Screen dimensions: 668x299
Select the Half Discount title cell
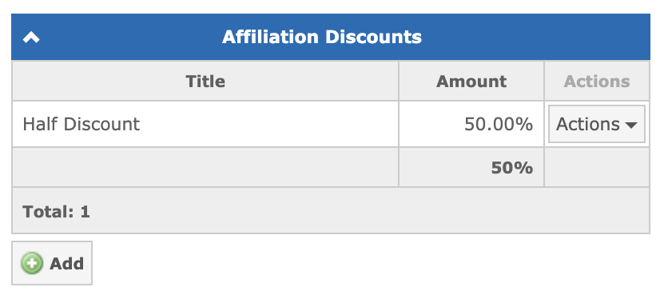[x=205, y=124]
